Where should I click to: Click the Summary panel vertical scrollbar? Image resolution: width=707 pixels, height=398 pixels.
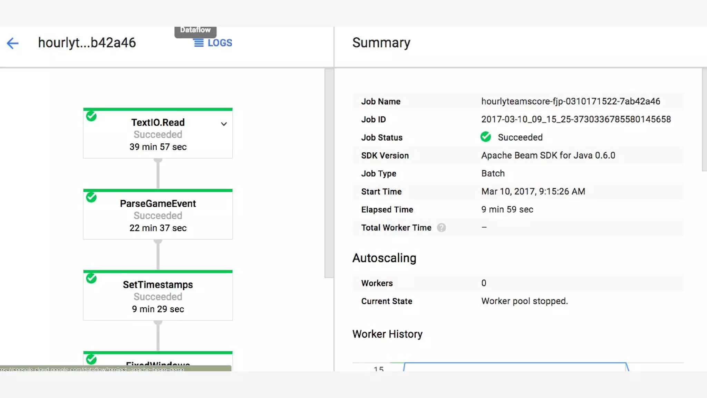coord(704,119)
